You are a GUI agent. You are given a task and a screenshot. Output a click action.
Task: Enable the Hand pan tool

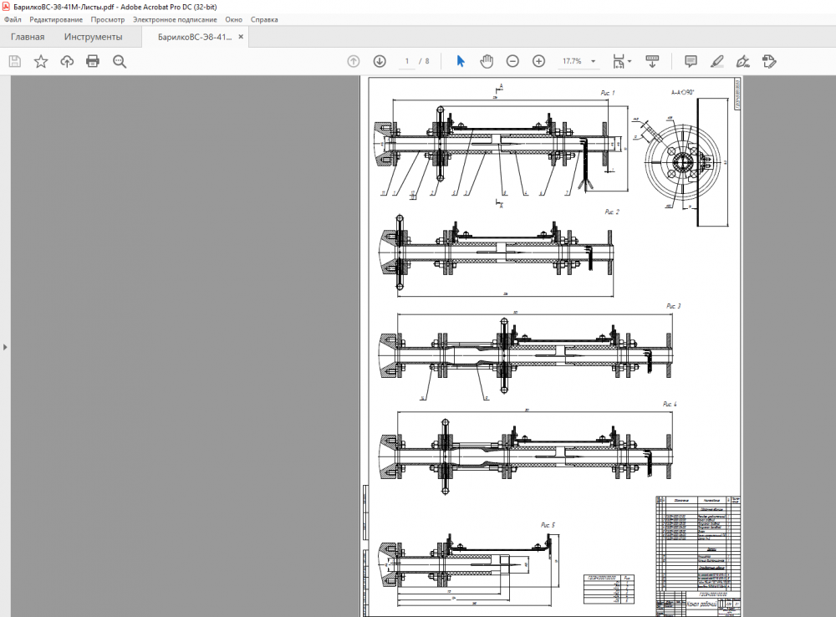click(487, 61)
